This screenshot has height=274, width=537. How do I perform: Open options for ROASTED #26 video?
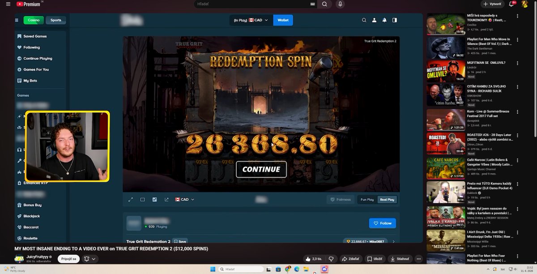point(518,135)
